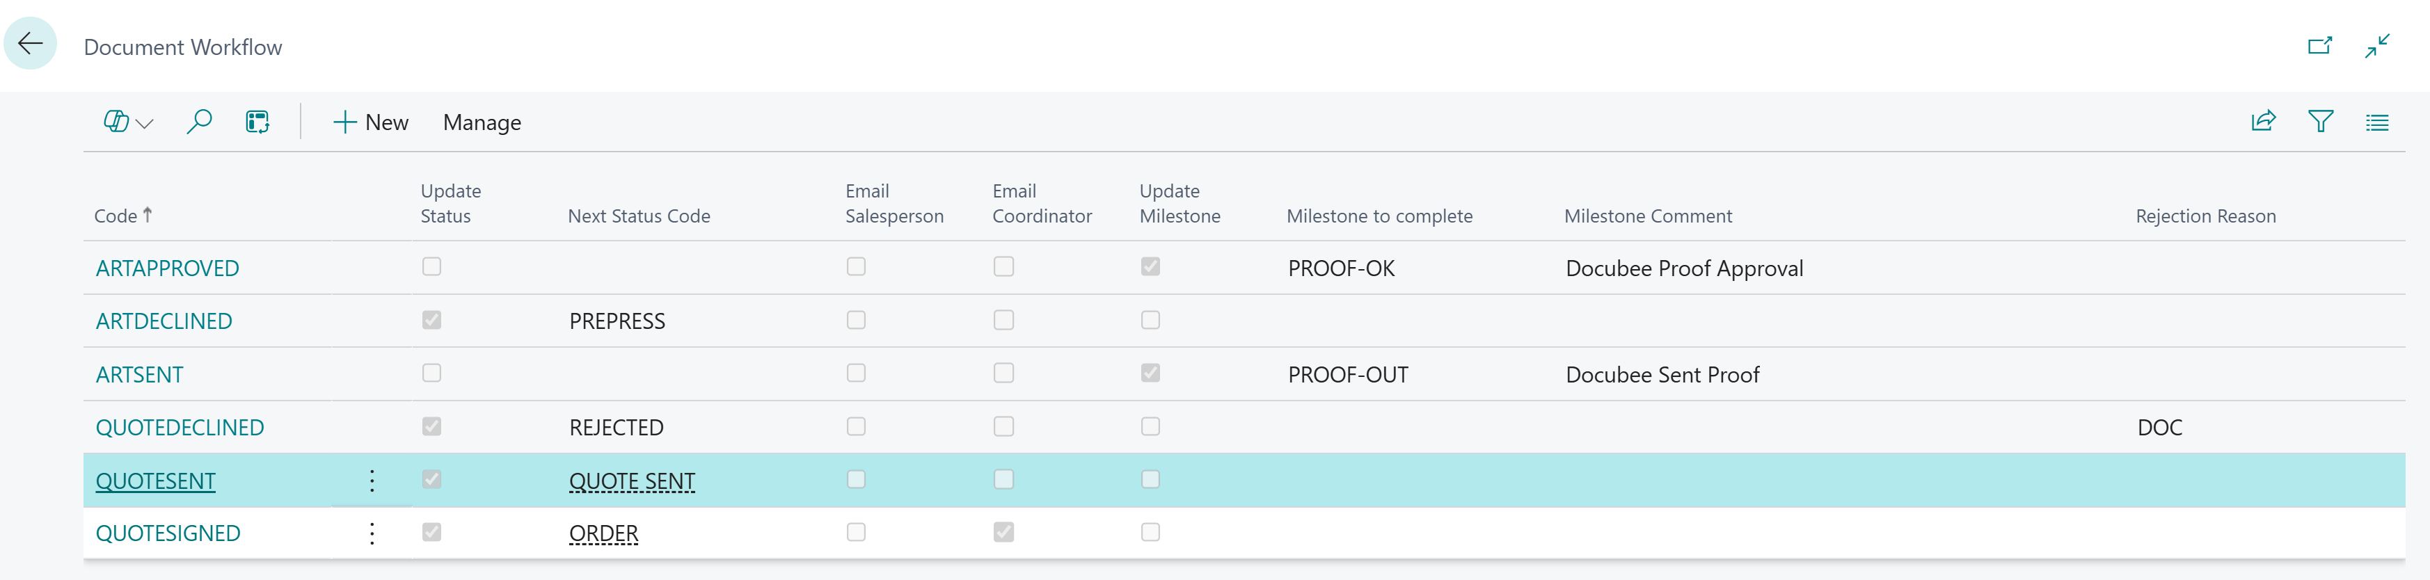Select the QUOTE SENT next status field

632,481
